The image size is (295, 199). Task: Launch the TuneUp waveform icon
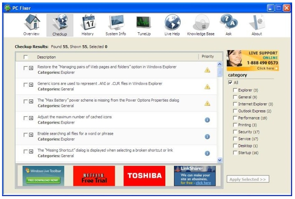(143, 22)
